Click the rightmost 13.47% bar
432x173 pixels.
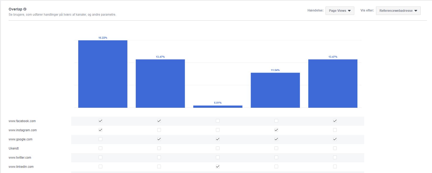click(x=333, y=83)
